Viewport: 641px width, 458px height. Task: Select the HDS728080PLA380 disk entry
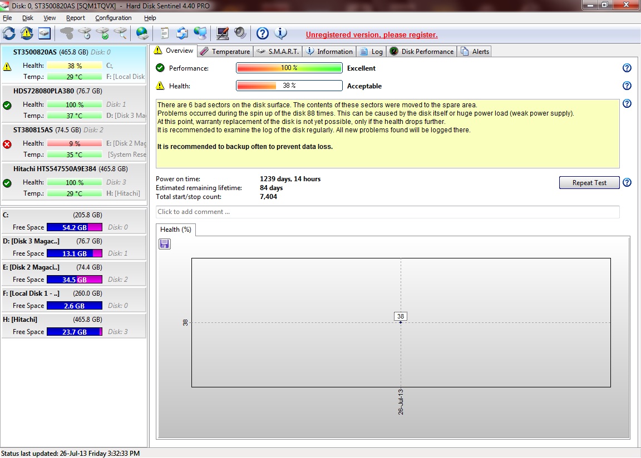click(x=73, y=103)
